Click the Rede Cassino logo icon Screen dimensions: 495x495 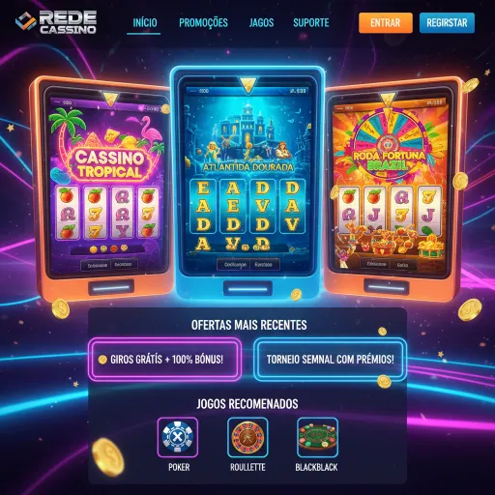26,21
